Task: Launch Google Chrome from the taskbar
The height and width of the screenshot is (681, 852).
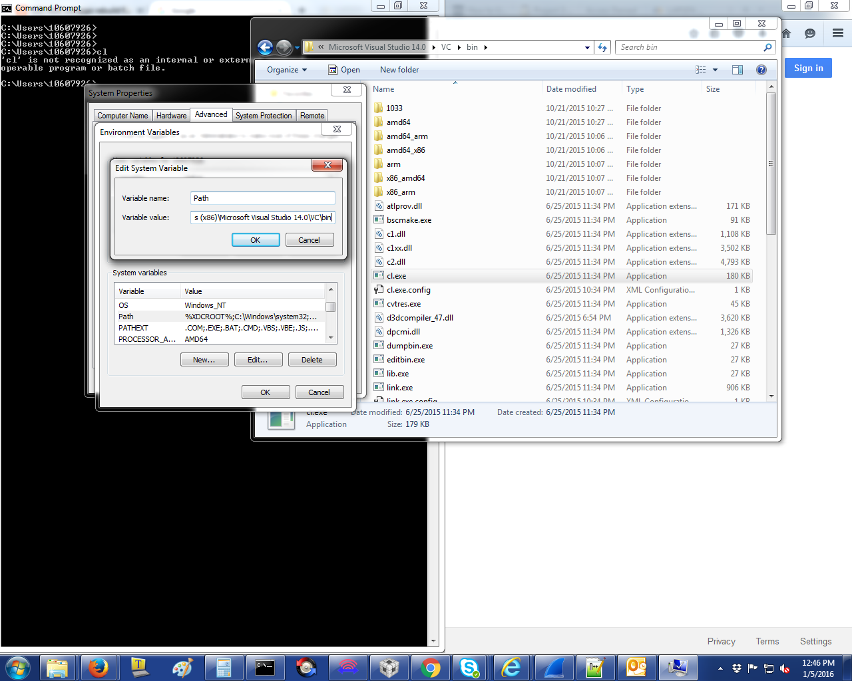Action: tap(430, 668)
